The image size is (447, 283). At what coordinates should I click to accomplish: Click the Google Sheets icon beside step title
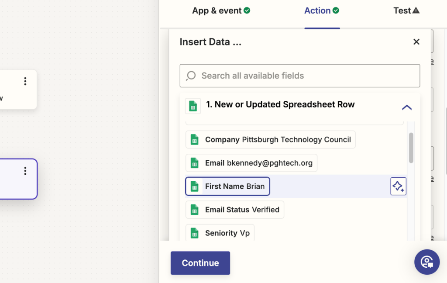[x=193, y=106]
